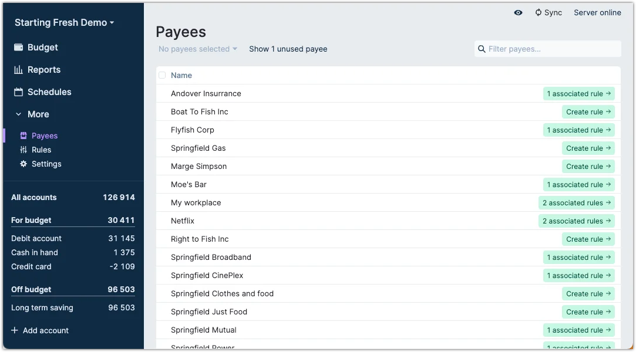Open Netflix 2 associated rules
636x352 pixels.
[576, 221]
